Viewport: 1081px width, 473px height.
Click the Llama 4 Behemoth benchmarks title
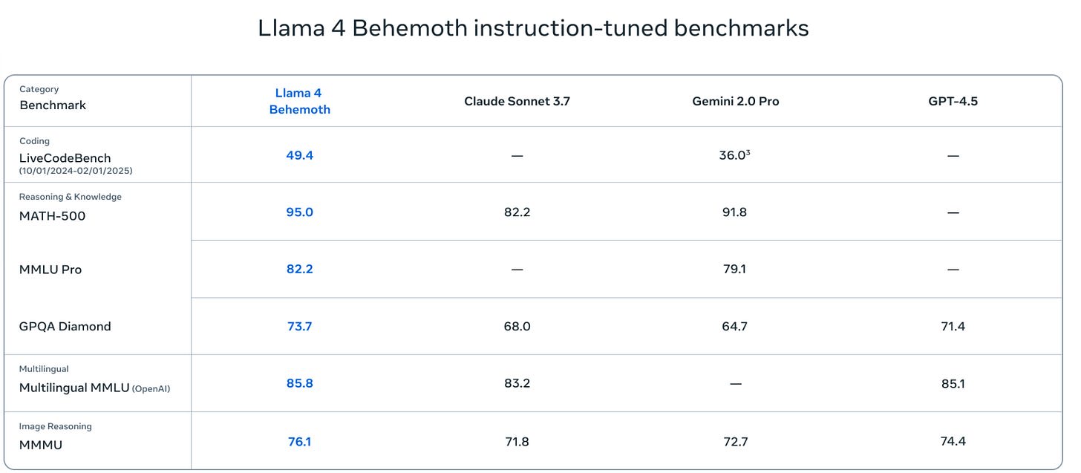click(532, 28)
